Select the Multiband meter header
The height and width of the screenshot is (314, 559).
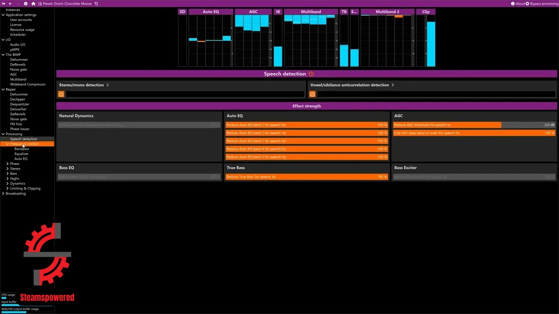click(311, 12)
